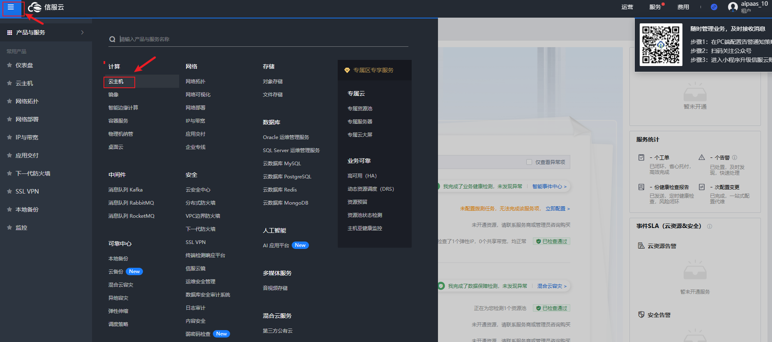This screenshot has height=342, width=772.
Task: Click the QR code image
Action: coord(661,45)
